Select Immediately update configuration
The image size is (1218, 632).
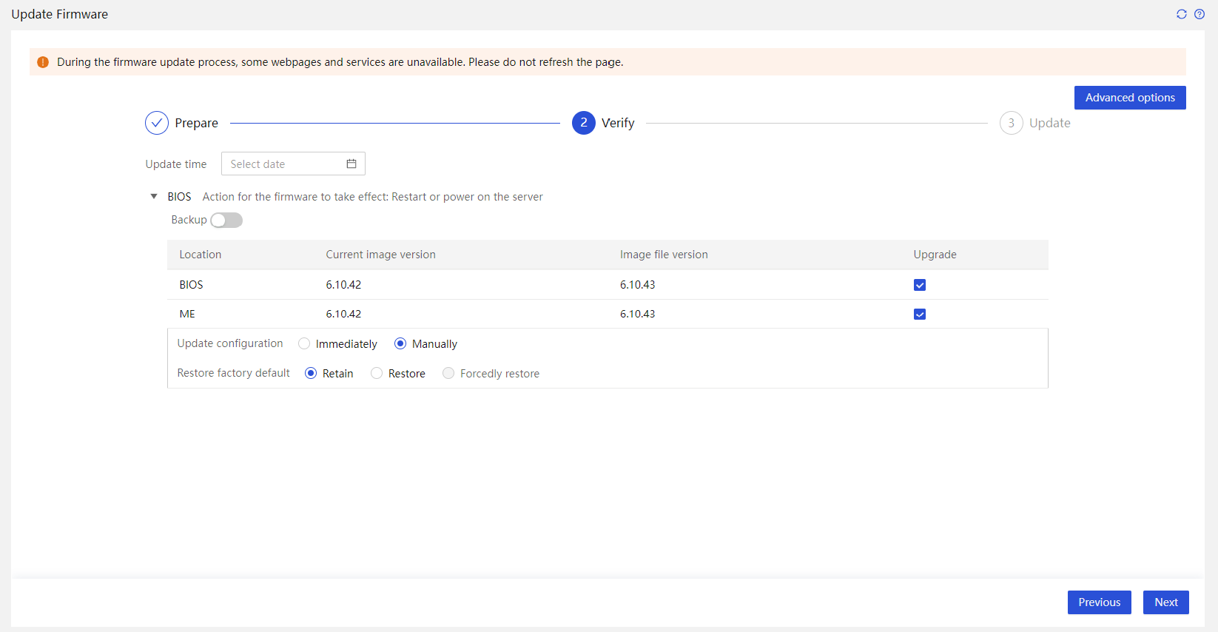[304, 343]
